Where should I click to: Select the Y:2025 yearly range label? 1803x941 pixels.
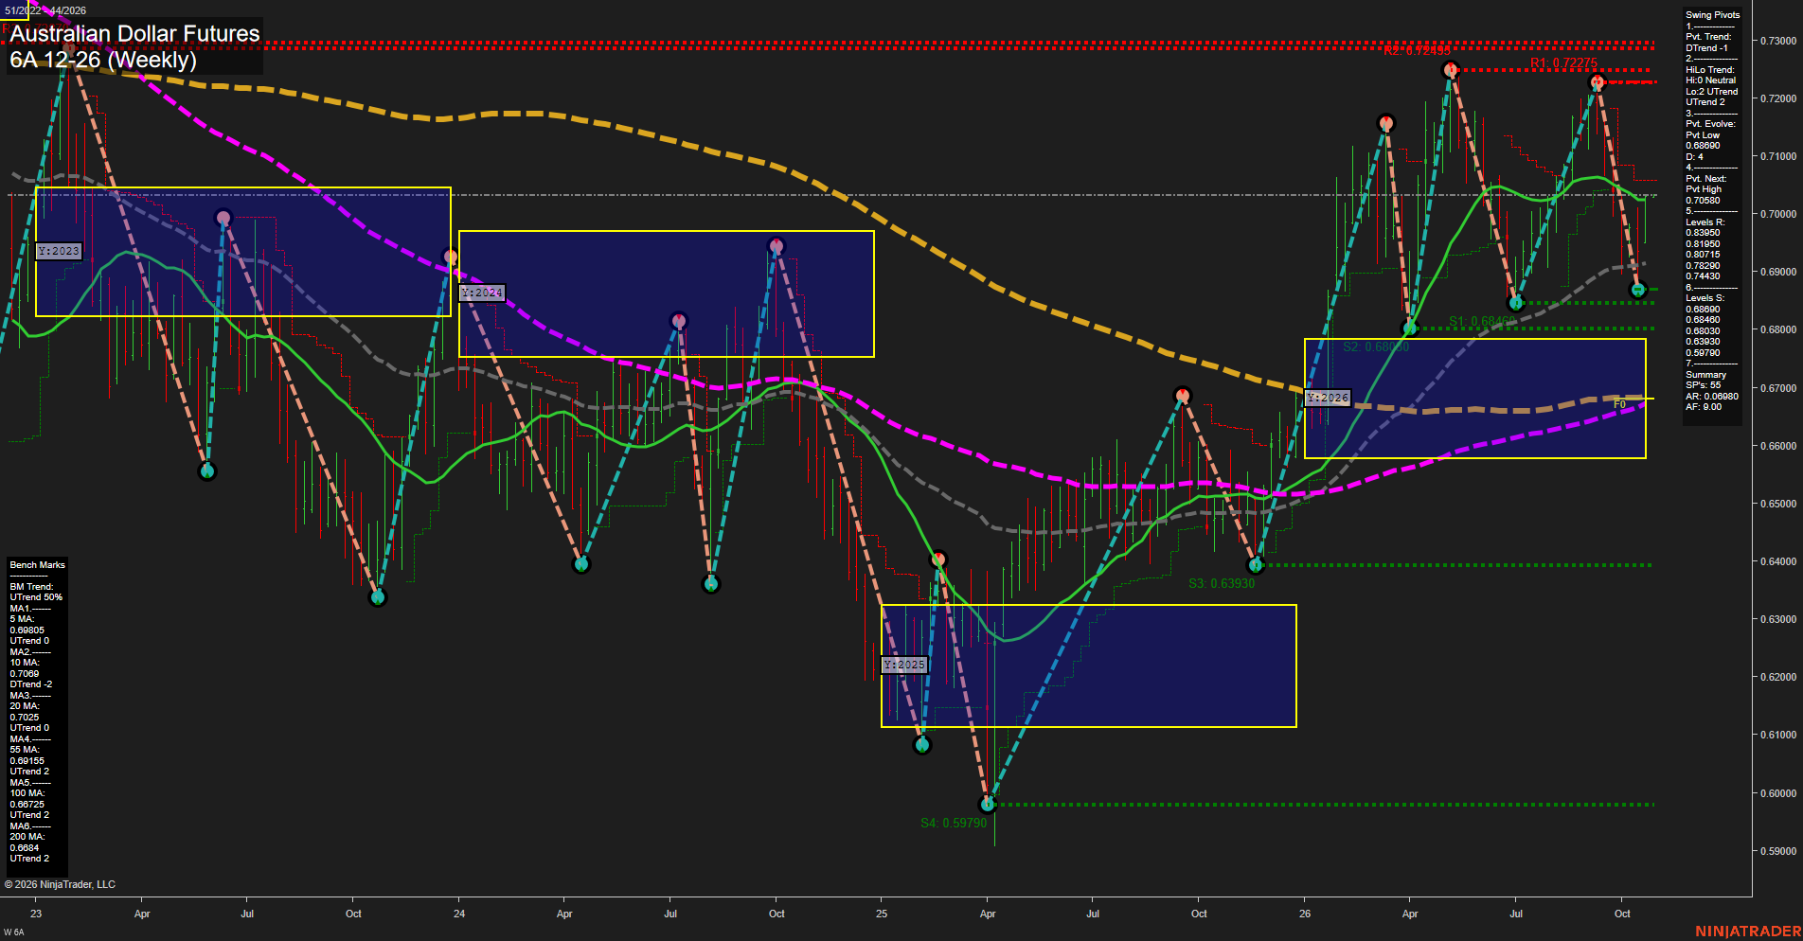pos(904,665)
